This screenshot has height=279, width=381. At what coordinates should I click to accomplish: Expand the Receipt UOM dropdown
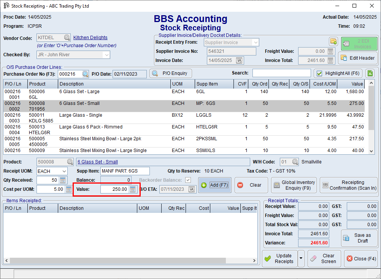point(63,171)
